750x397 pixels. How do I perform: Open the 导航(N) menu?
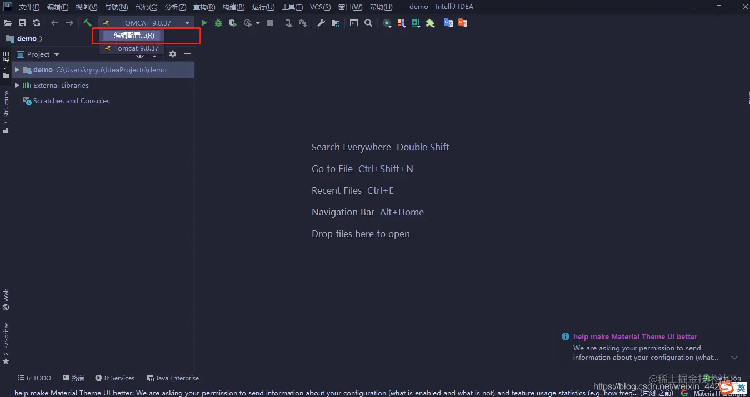(x=116, y=7)
